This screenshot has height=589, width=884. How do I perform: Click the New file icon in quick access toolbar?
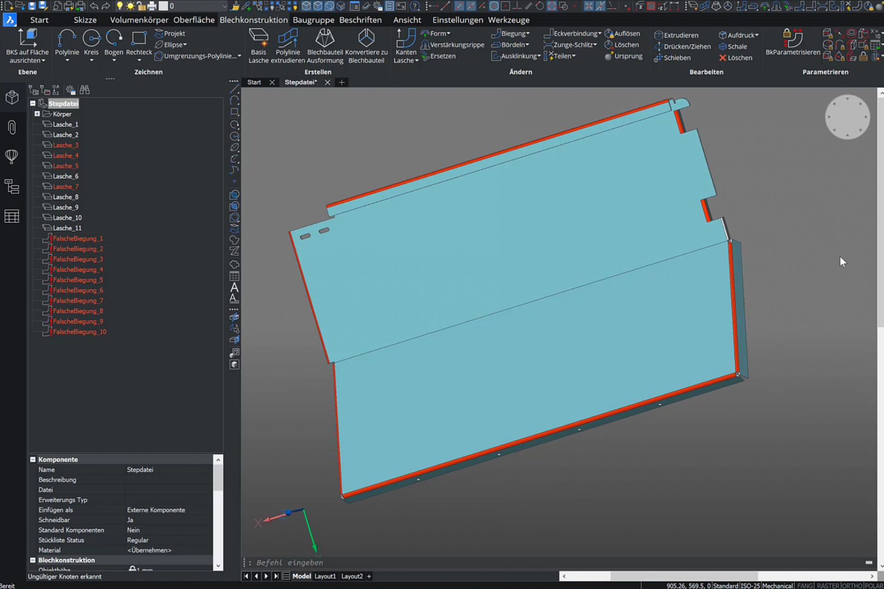pyautogui.click(x=8, y=6)
